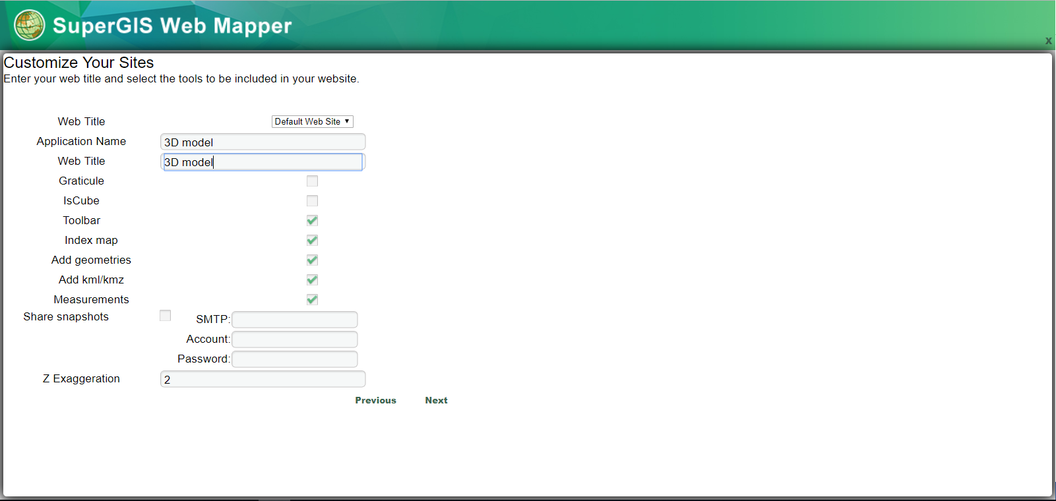Enable the Share snapshots checkbox
Screen dimensions: 1056x501
coord(166,316)
